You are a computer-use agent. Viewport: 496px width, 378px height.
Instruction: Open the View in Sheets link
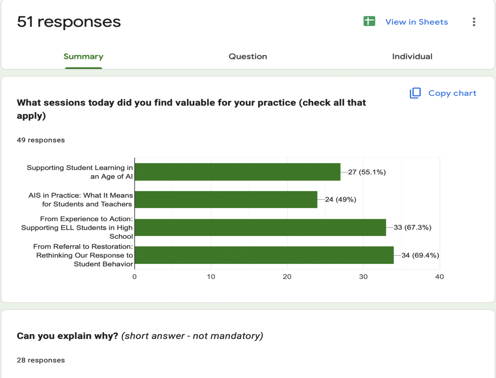pos(416,22)
